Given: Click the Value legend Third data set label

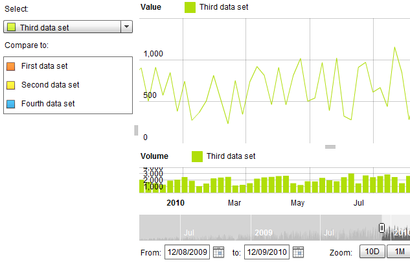Looking at the screenshot, I should [x=224, y=7].
